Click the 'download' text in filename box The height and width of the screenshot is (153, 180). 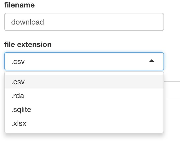click(27, 22)
